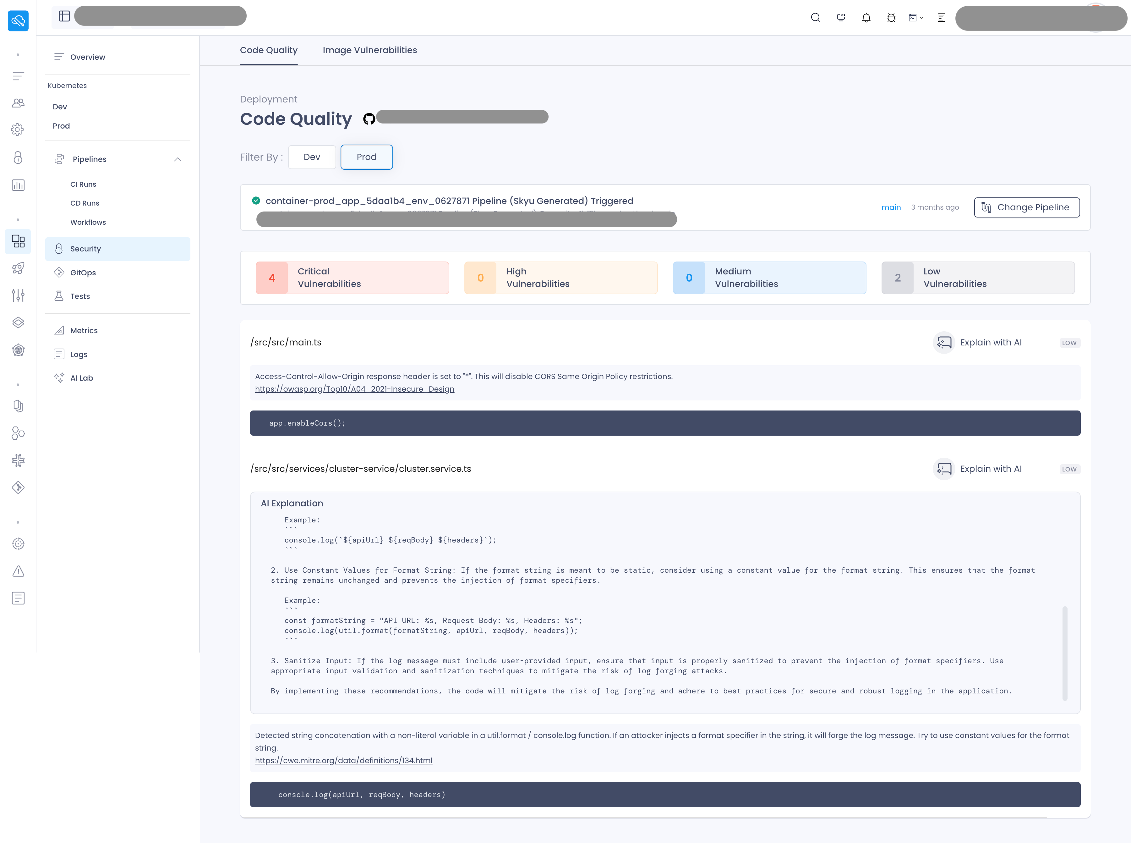Screen dimensions: 1131x843
Task: Click the Change Pipeline button
Action: tap(1026, 208)
